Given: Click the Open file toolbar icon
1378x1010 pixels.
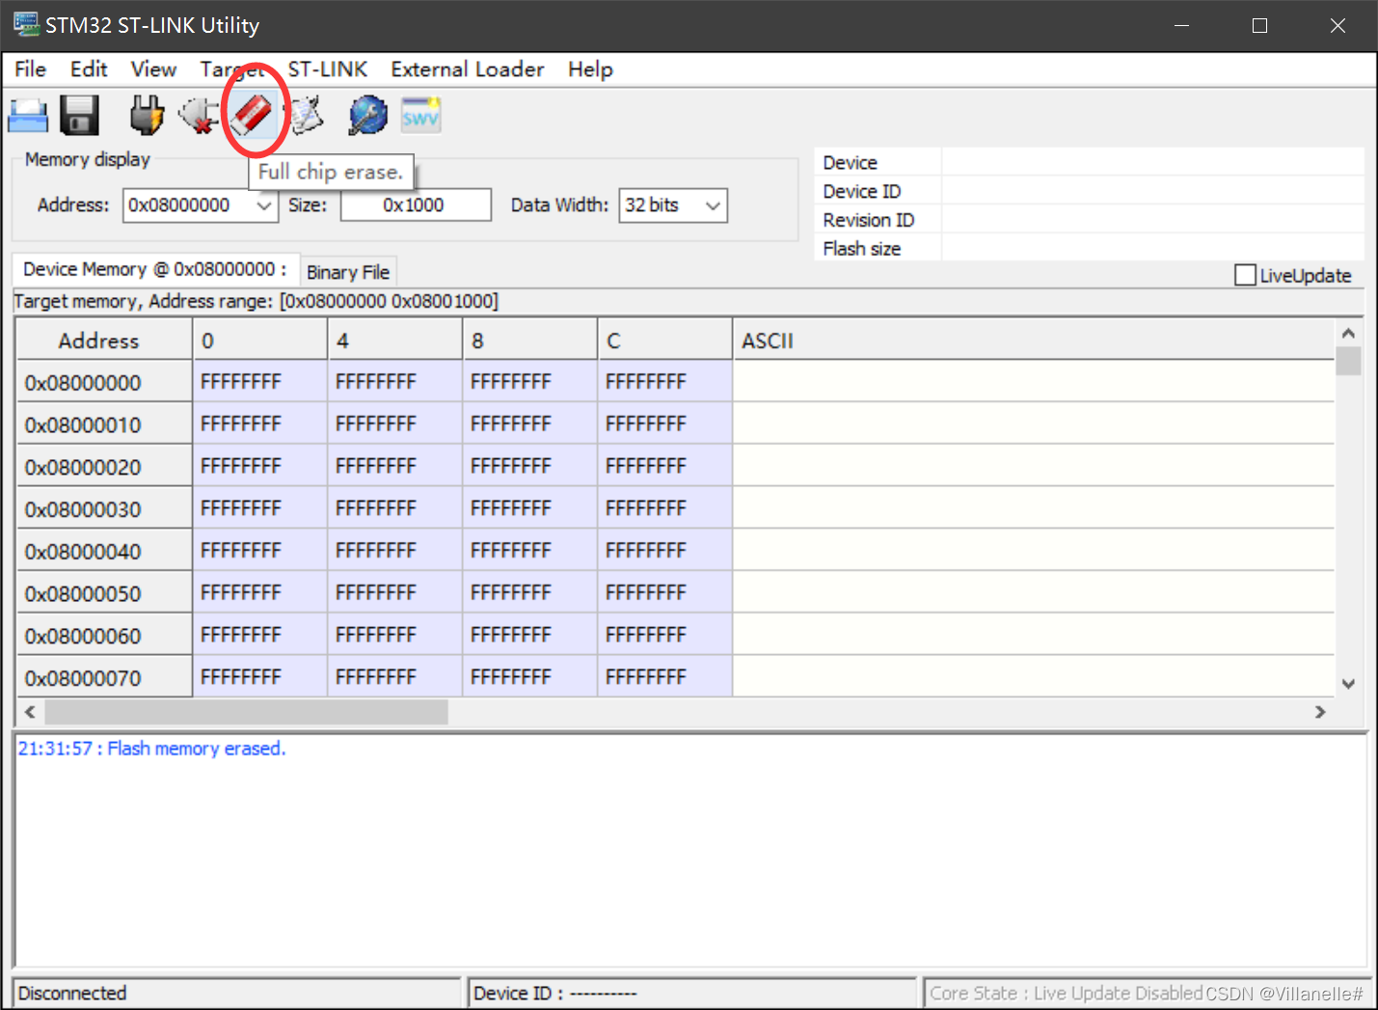Looking at the screenshot, I should (x=28, y=116).
